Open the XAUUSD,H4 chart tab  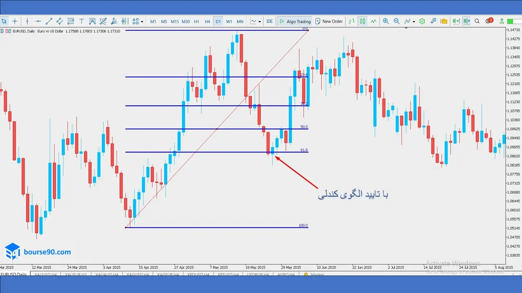[x=45, y=275]
